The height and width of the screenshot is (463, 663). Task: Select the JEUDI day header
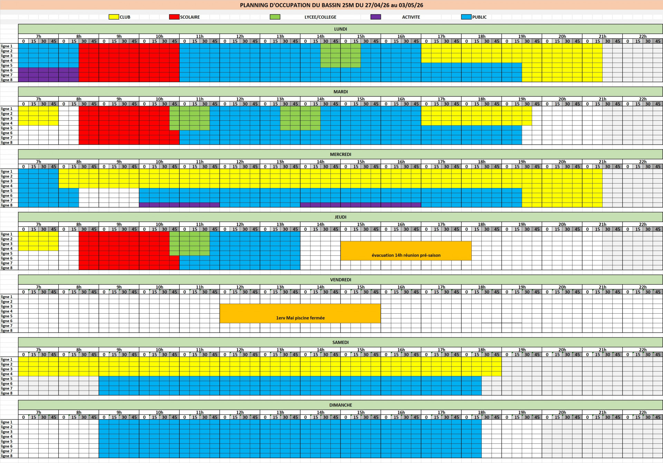[x=340, y=217]
